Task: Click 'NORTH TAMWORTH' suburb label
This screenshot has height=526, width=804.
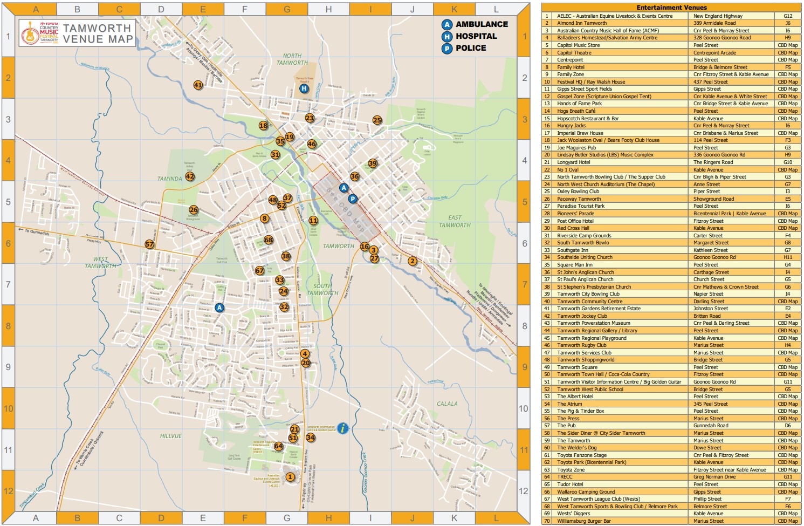Action: coord(292,59)
